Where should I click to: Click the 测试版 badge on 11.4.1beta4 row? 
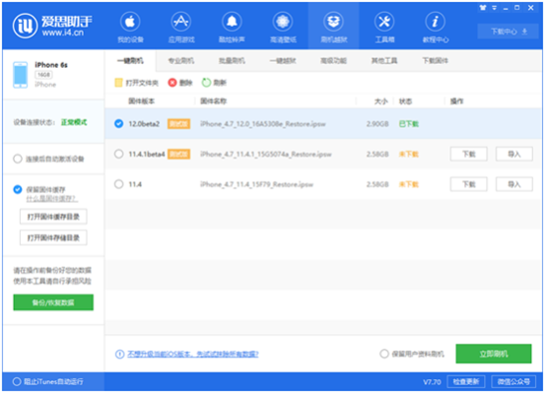pos(178,154)
